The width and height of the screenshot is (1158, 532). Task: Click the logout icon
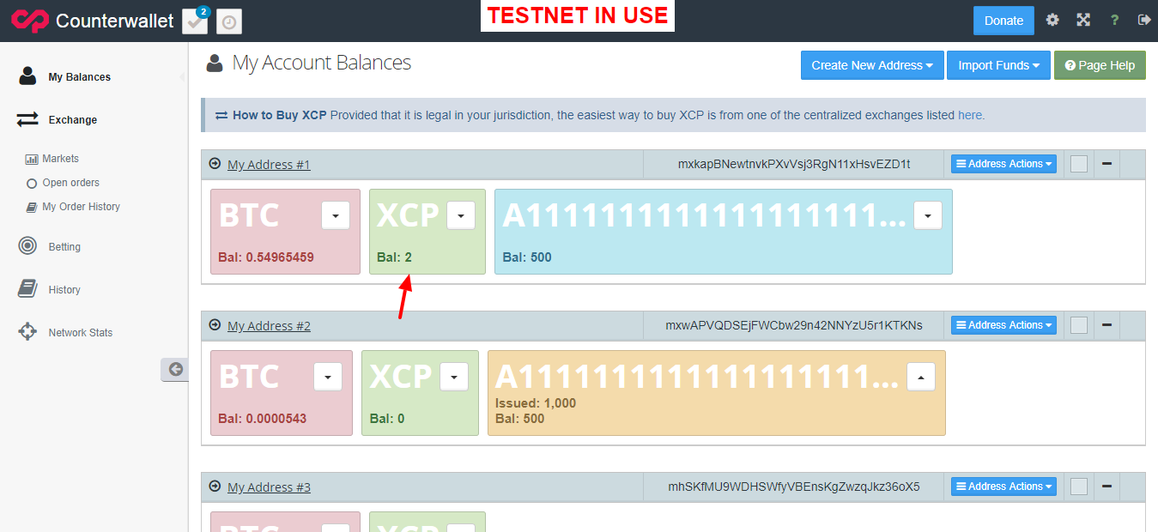1144,20
